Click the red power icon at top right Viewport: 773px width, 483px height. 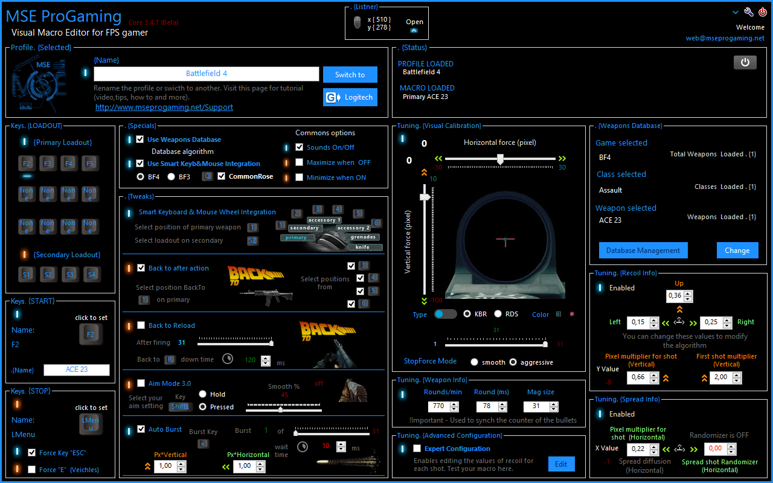tap(762, 12)
